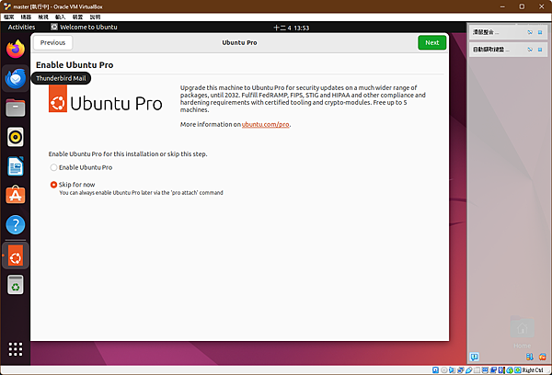The height and width of the screenshot is (375, 552).
Task: Click the mouse integration indicator in status bar
Action: (510, 370)
